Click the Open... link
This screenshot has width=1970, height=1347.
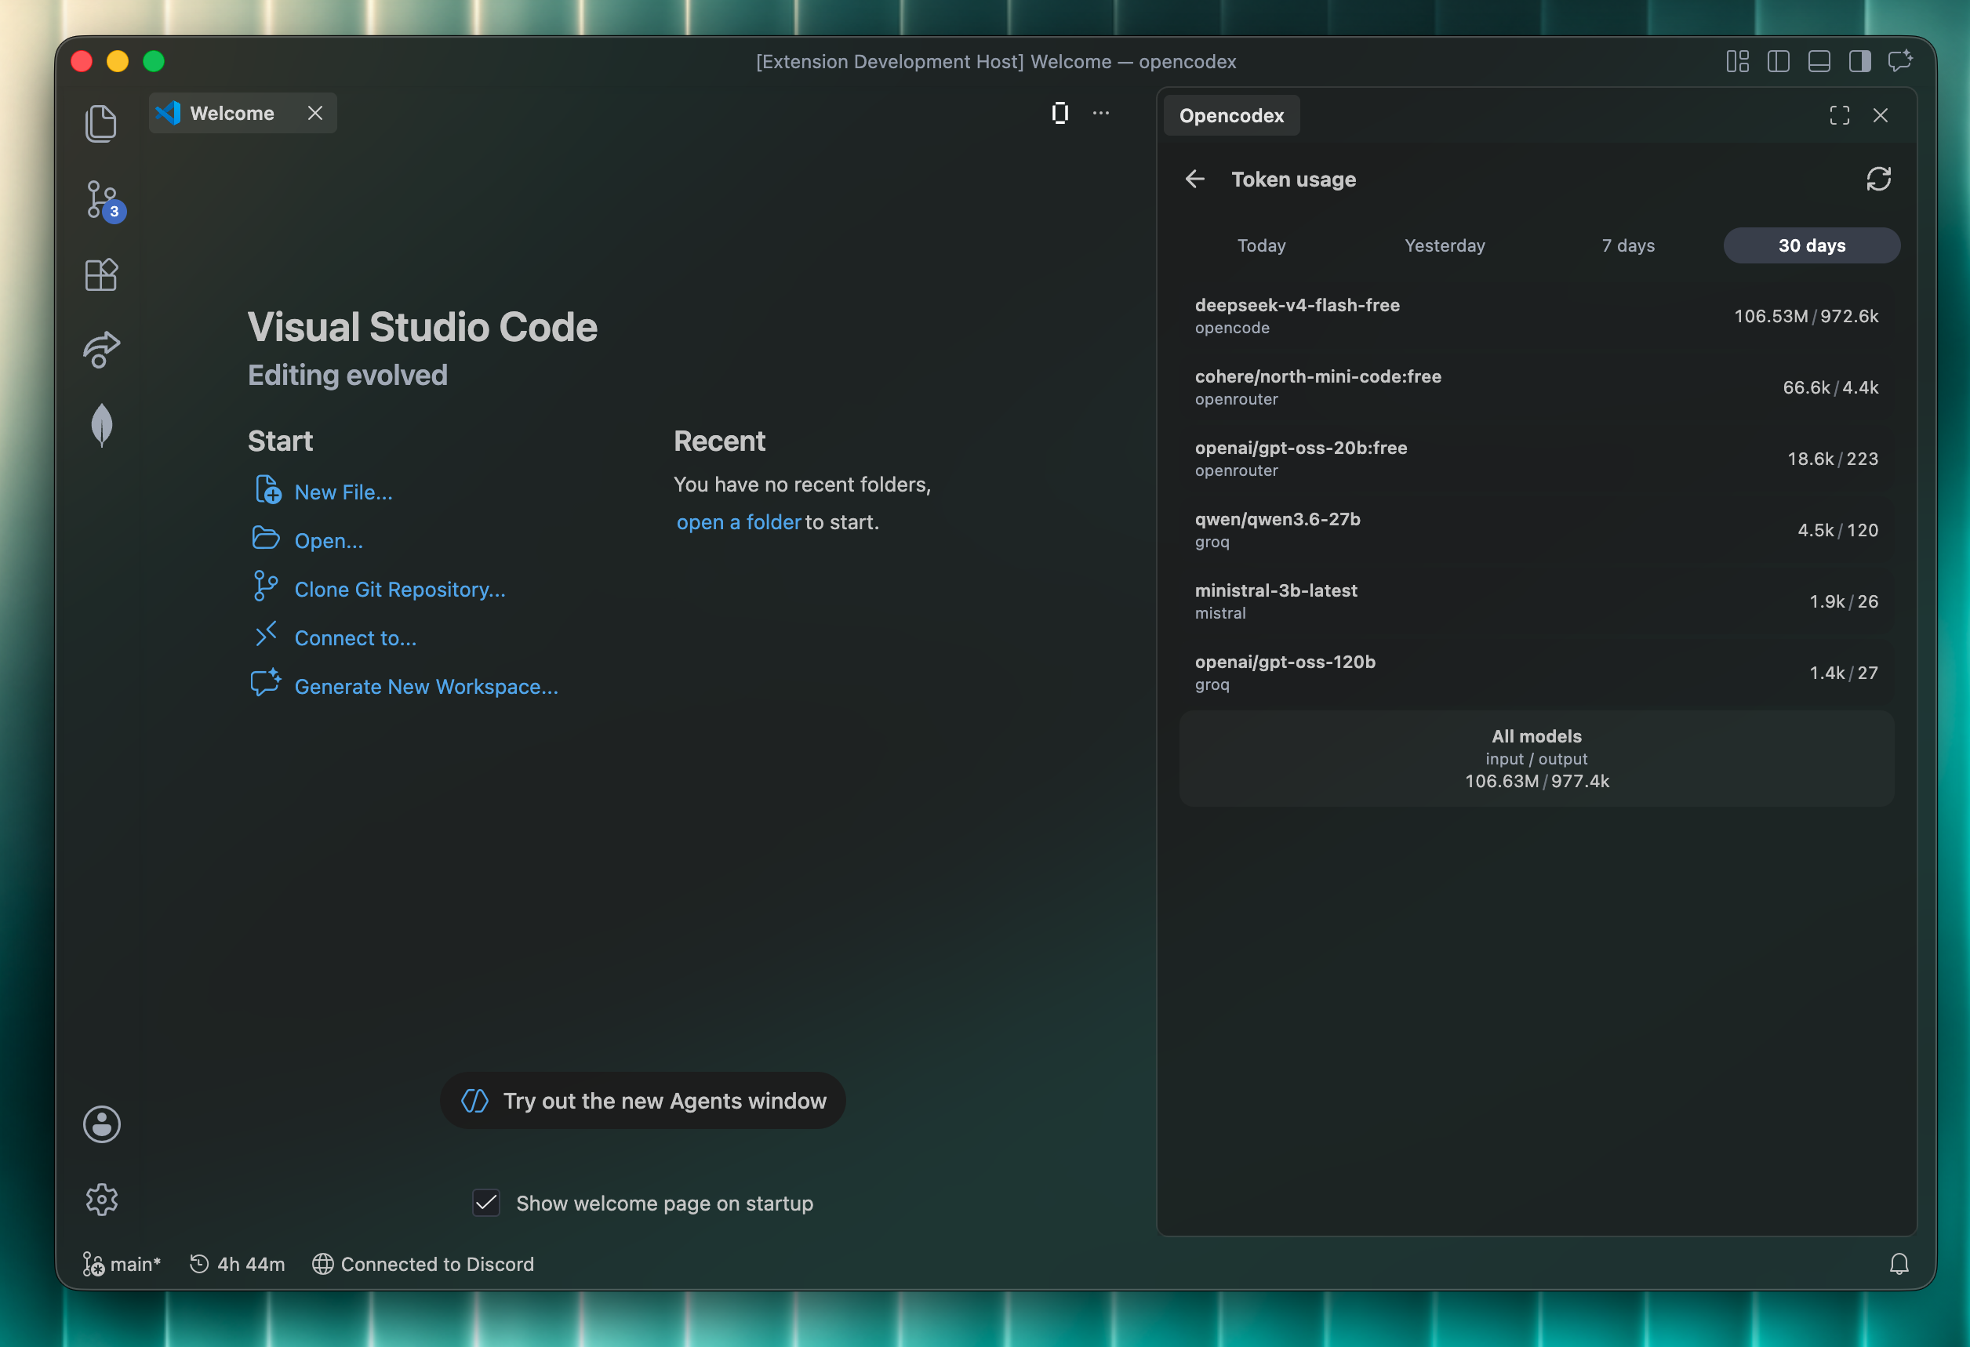(x=329, y=541)
